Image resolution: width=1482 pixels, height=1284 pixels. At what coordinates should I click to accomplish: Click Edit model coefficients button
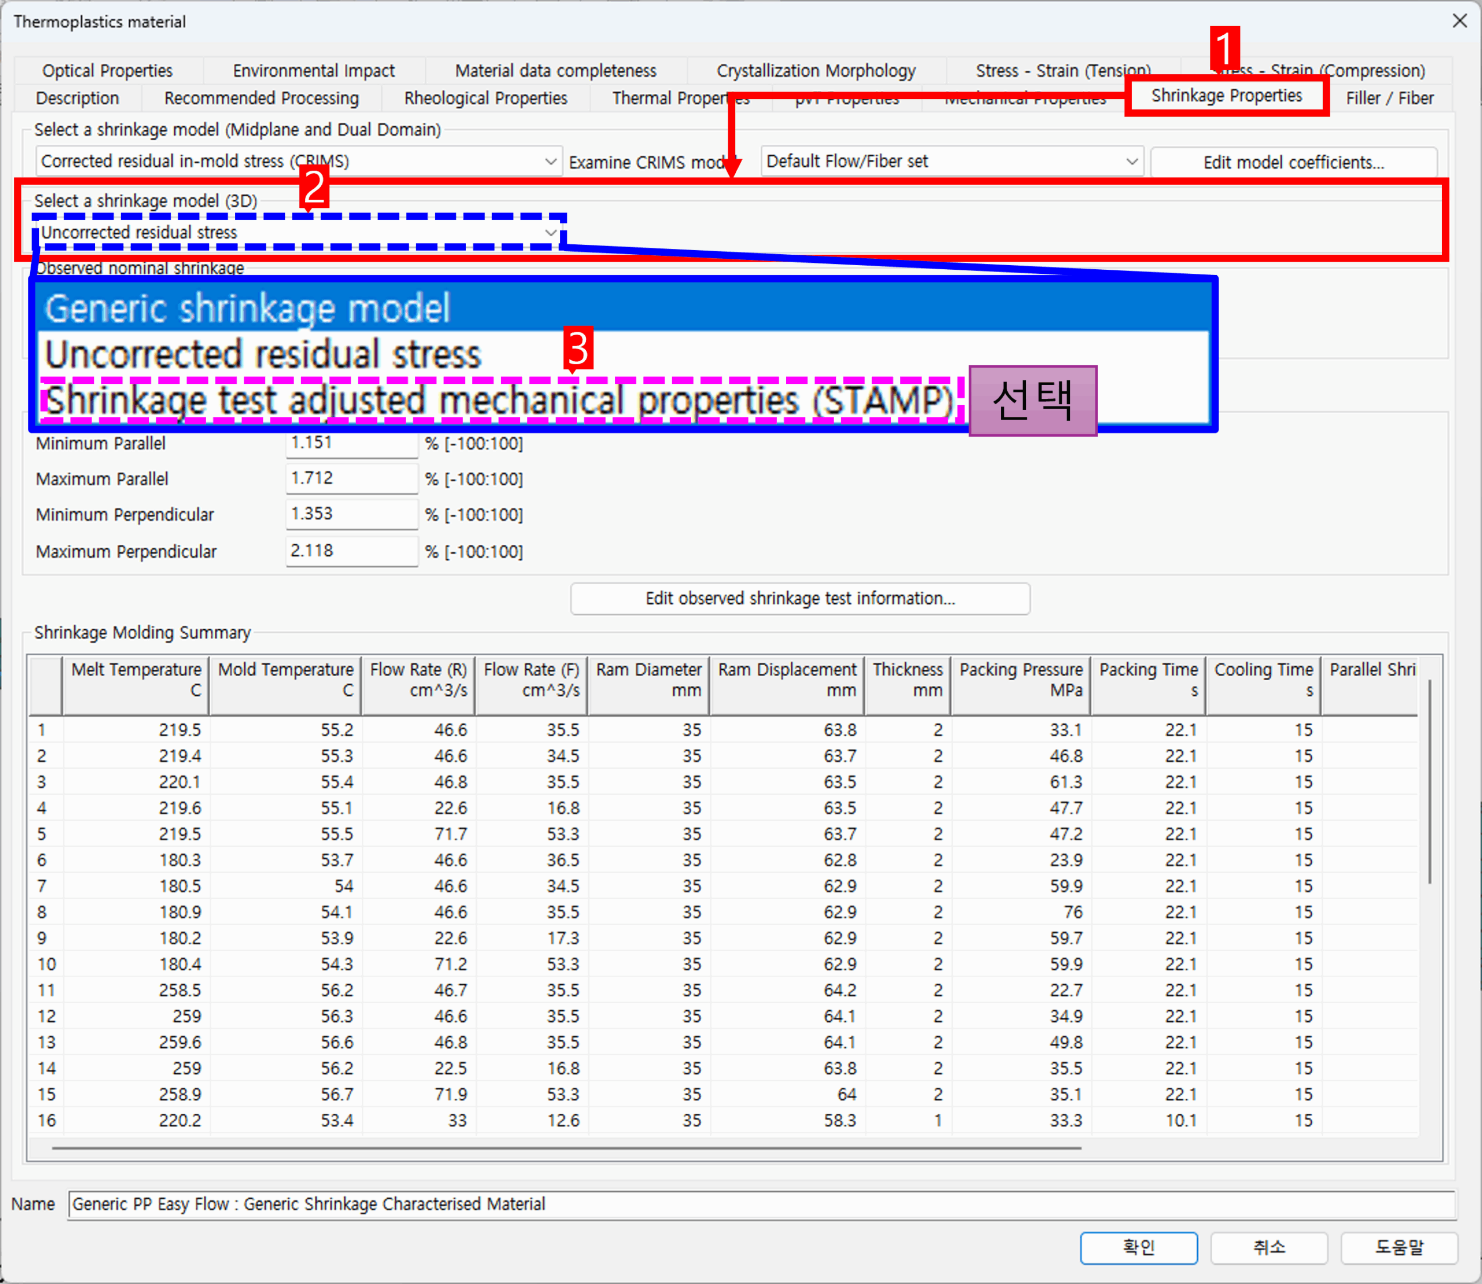(1293, 163)
